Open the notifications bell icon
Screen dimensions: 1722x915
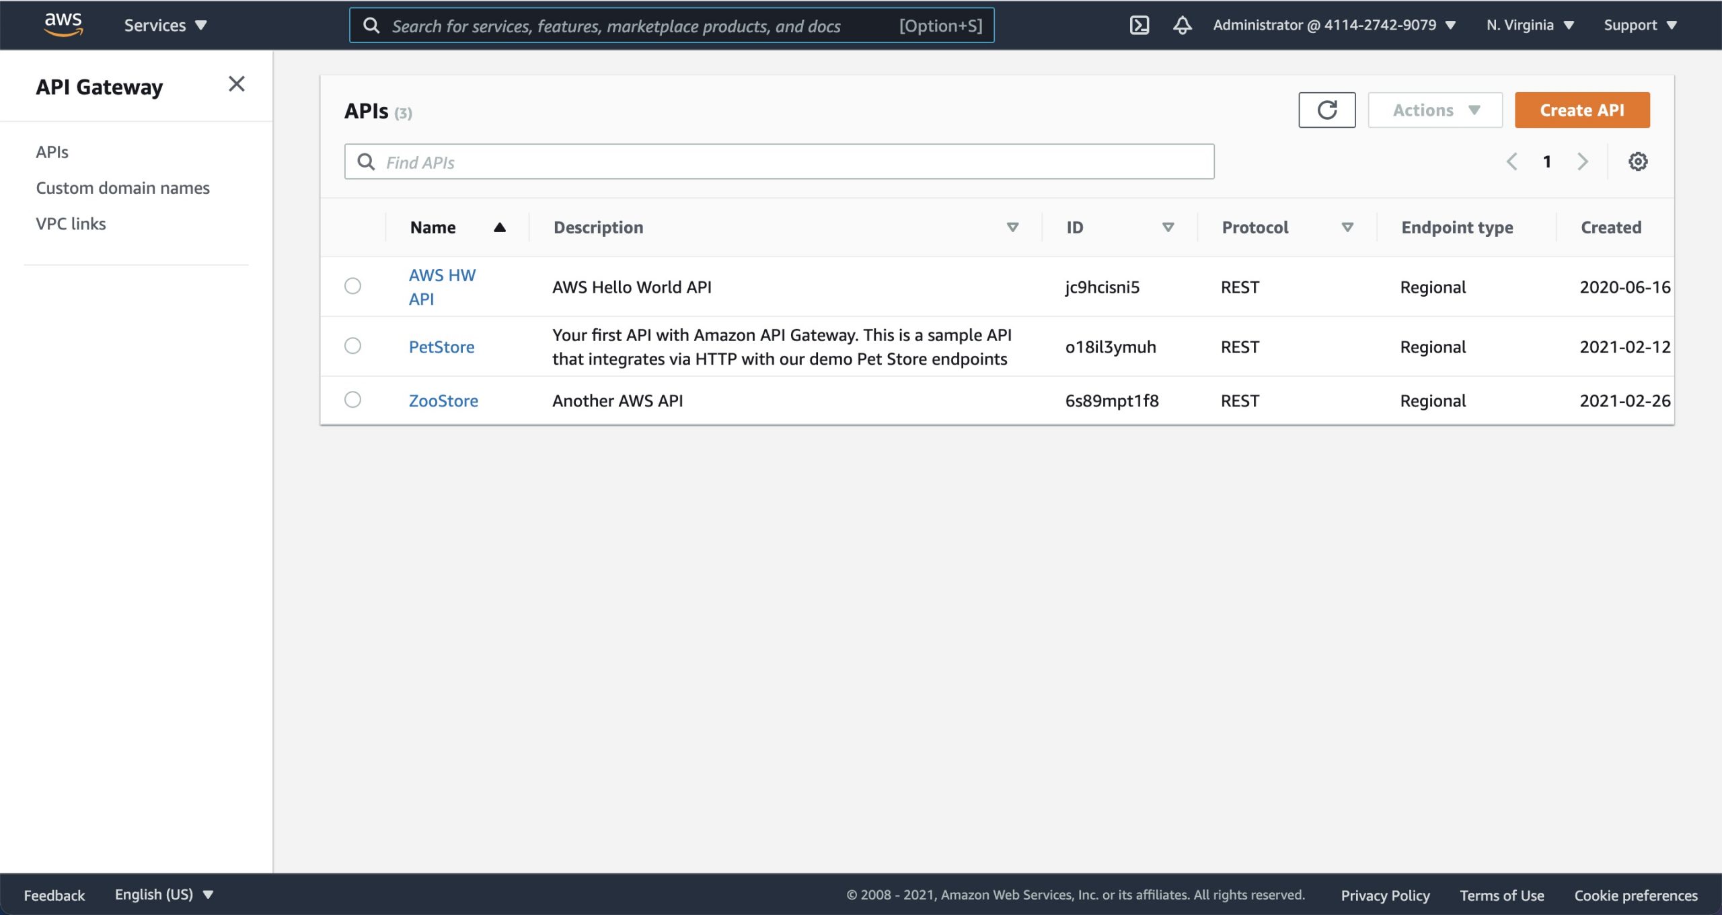pyautogui.click(x=1182, y=26)
